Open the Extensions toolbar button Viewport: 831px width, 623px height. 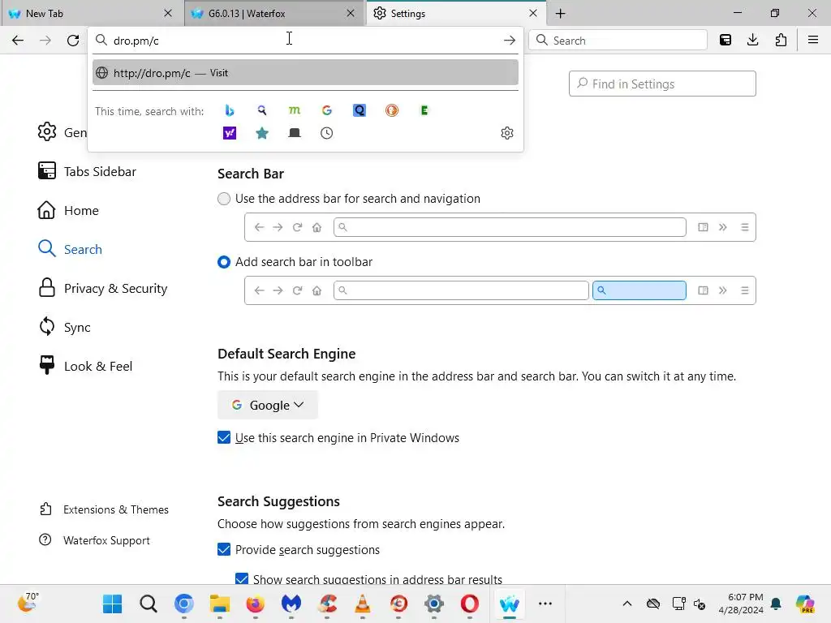781,41
